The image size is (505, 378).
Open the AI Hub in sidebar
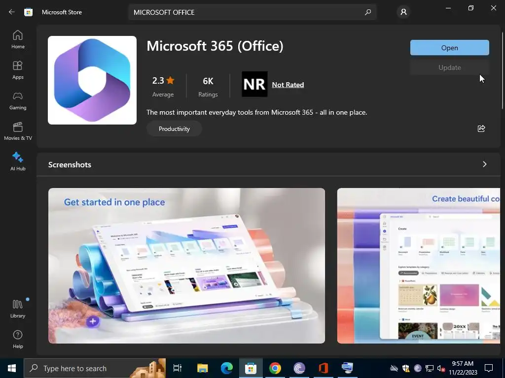pyautogui.click(x=18, y=161)
